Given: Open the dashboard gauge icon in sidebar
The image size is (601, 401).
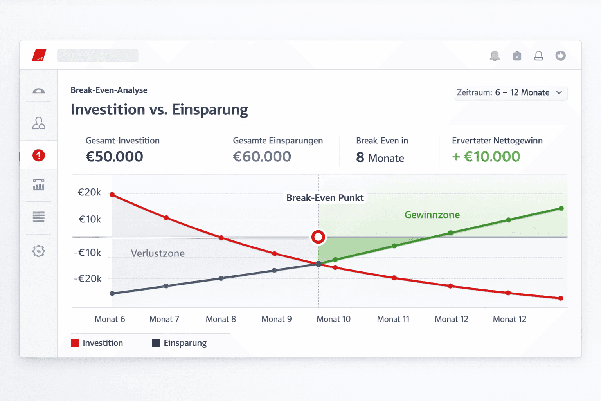Looking at the screenshot, I should click(x=38, y=91).
